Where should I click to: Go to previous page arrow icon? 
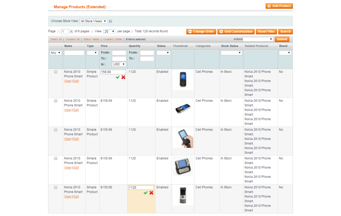coord(59,32)
